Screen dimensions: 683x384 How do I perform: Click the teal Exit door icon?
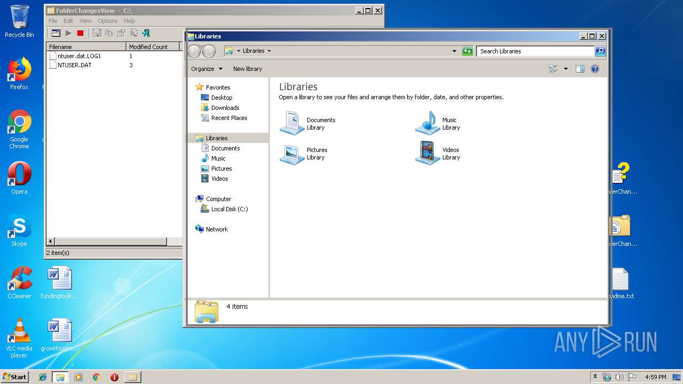[x=146, y=33]
